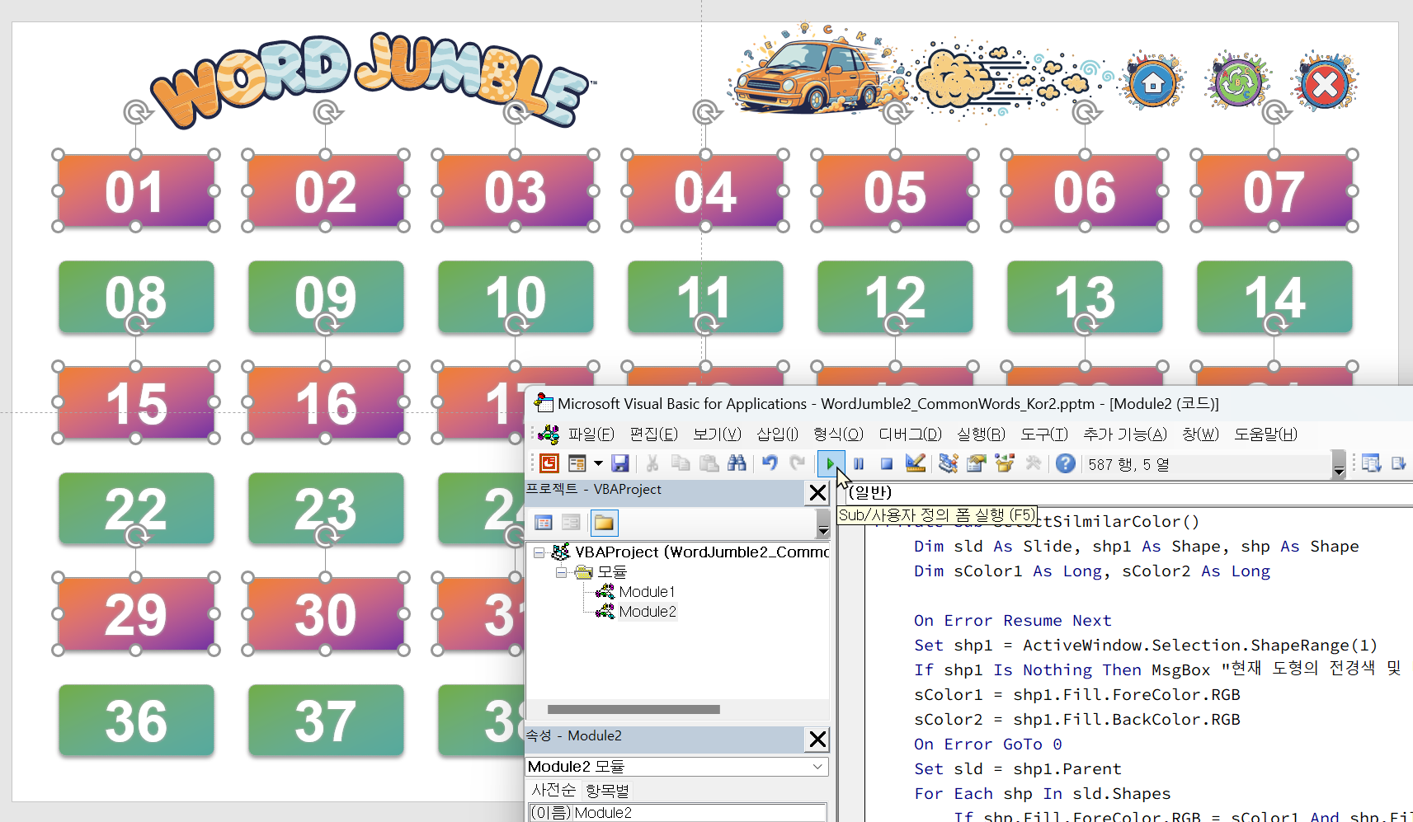Select Module2 in project tree
This screenshot has height=822, width=1413.
[648, 612]
